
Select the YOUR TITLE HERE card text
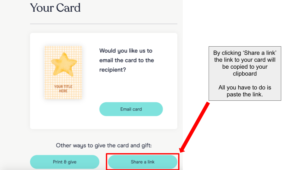point(63,89)
